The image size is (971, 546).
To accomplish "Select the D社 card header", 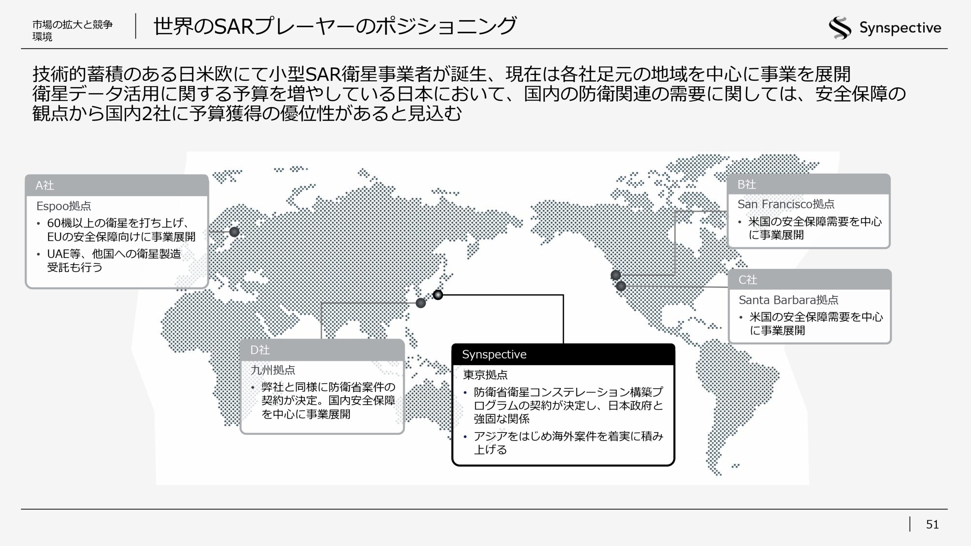I will [322, 350].
